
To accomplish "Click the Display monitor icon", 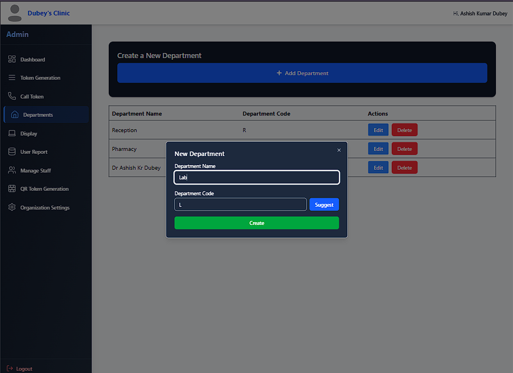I will tap(13, 133).
